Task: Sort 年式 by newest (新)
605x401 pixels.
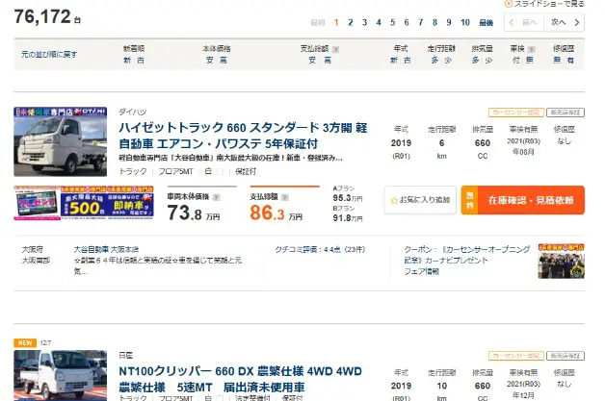Action: (x=394, y=61)
